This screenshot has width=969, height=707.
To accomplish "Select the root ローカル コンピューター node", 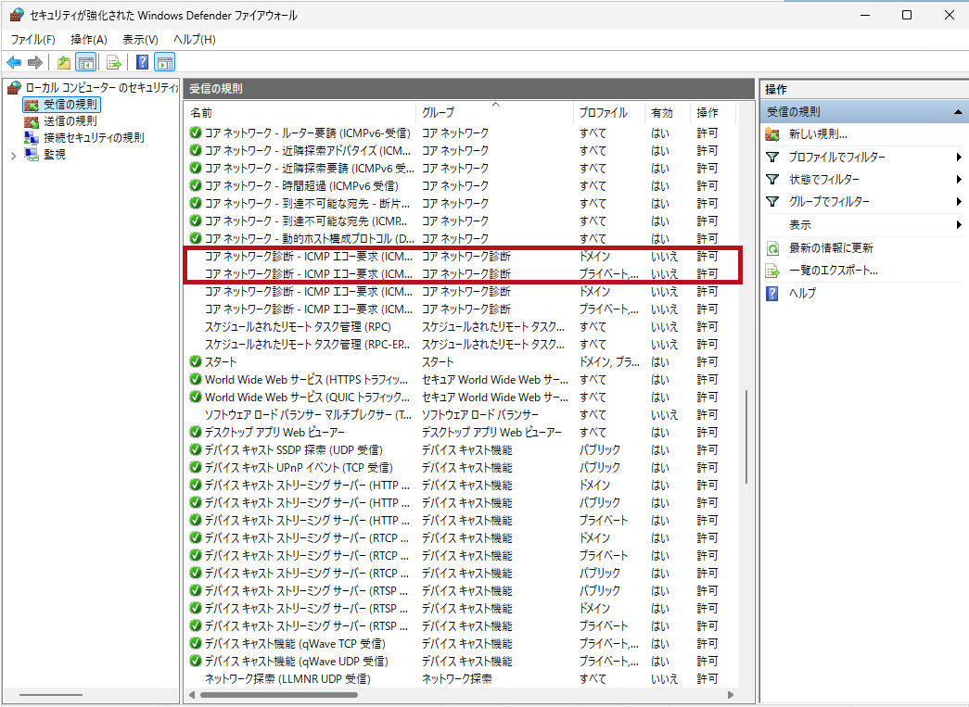I will click(102, 88).
